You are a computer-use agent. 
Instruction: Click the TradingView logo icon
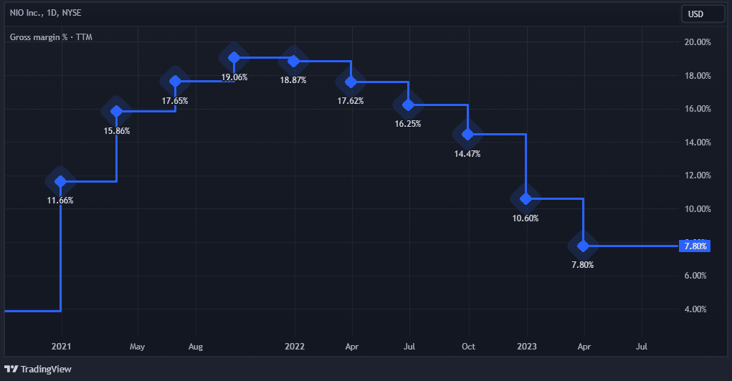pyautogui.click(x=11, y=370)
